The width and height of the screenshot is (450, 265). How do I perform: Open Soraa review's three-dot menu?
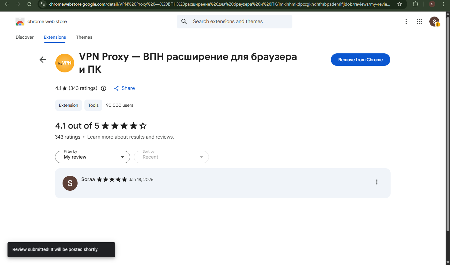click(x=377, y=182)
